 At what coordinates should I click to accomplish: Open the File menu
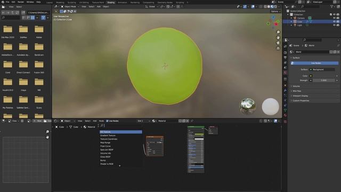7,2
